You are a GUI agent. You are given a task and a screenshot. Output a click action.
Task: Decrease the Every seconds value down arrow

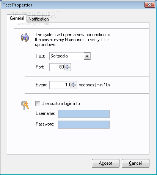pyautogui.click(x=74, y=87)
